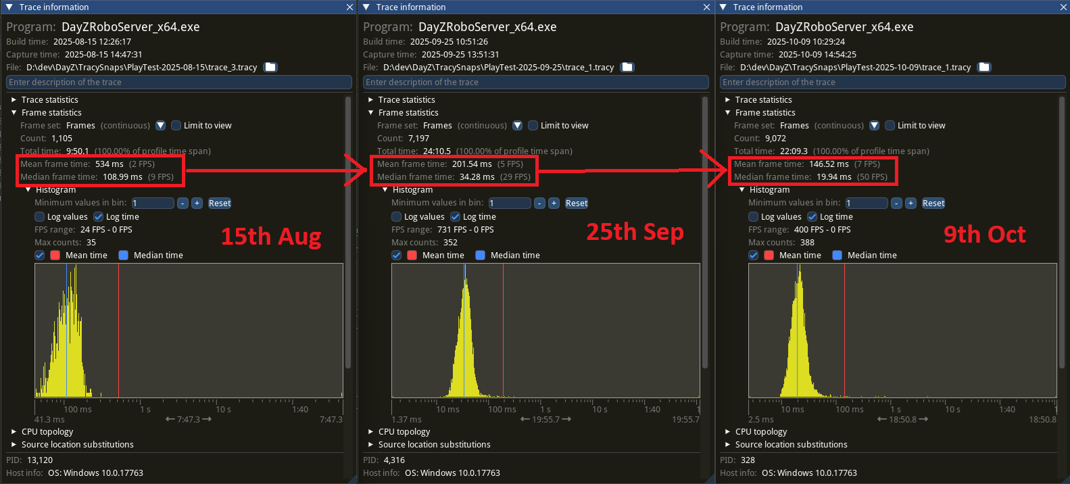Collapse Frame statistics in 9th Oct panel

728,113
